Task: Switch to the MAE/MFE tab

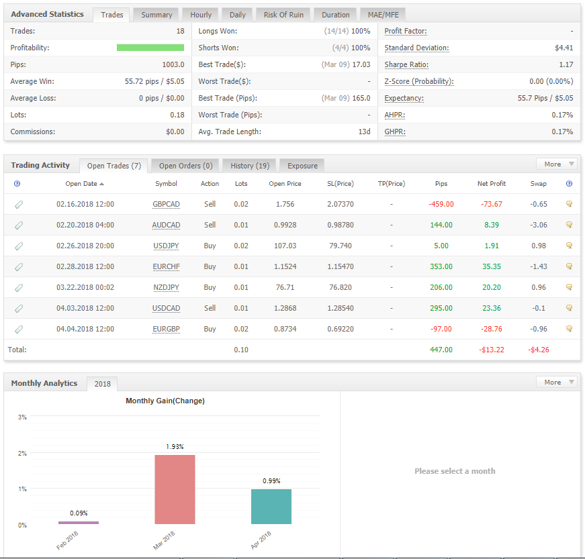Action: tap(382, 15)
